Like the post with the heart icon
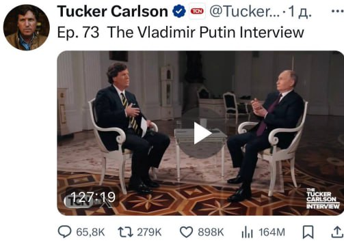The height and width of the screenshot is (247, 344). [187, 232]
